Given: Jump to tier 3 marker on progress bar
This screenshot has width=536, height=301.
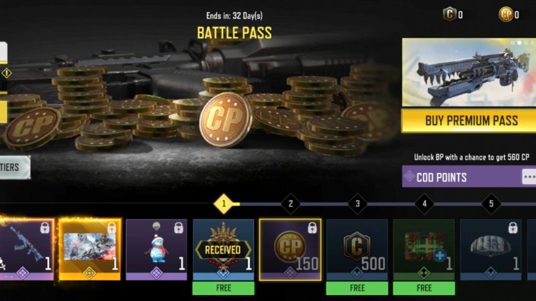Looking at the screenshot, I should click(x=357, y=204).
